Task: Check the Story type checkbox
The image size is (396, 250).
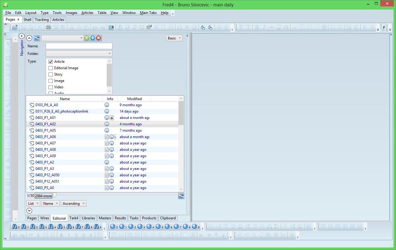Action: [51, 74]
